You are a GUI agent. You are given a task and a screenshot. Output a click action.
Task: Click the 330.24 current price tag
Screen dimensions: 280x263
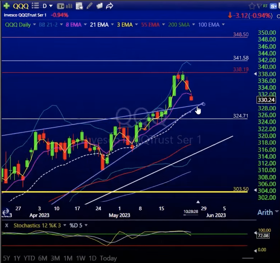(x=266, y=100)
